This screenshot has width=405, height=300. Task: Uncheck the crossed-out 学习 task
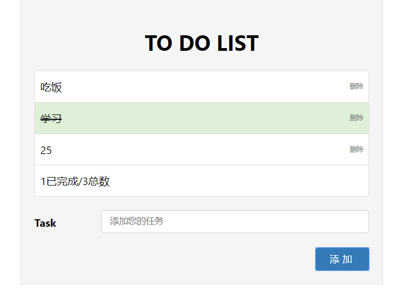click(x=51, y=119)
